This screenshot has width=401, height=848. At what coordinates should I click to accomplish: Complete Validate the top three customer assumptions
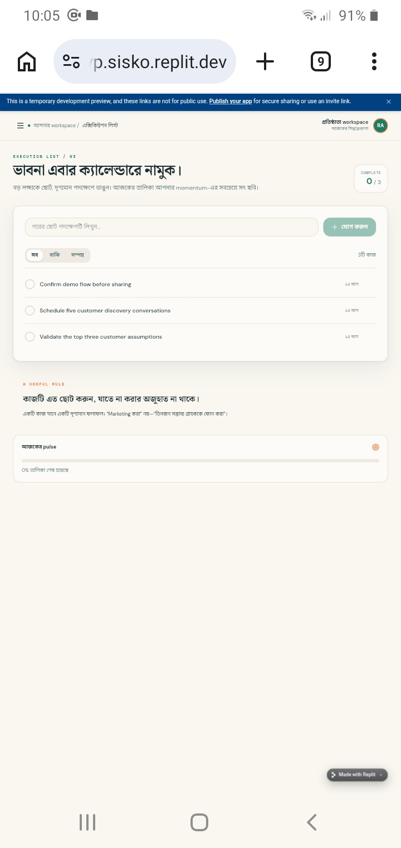tap(30, 337)
